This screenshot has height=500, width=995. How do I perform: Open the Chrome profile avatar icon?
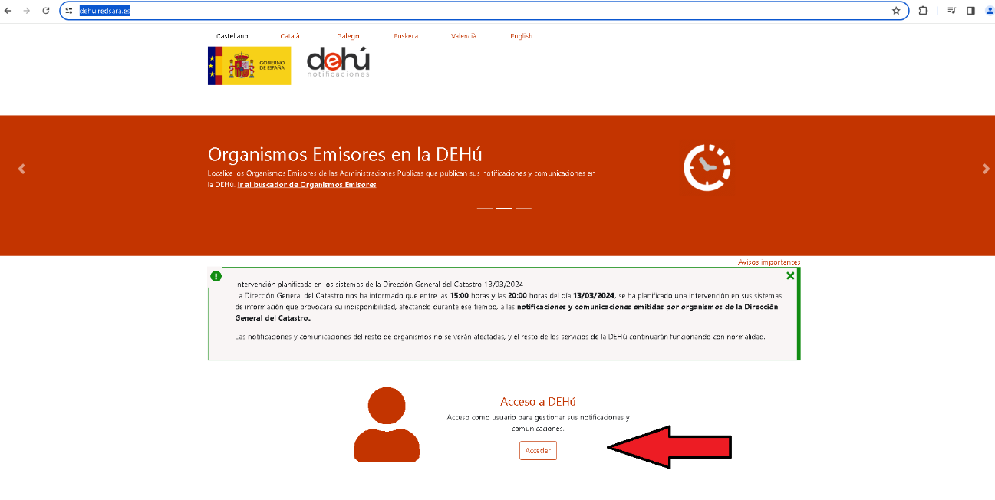click(989, 11)
